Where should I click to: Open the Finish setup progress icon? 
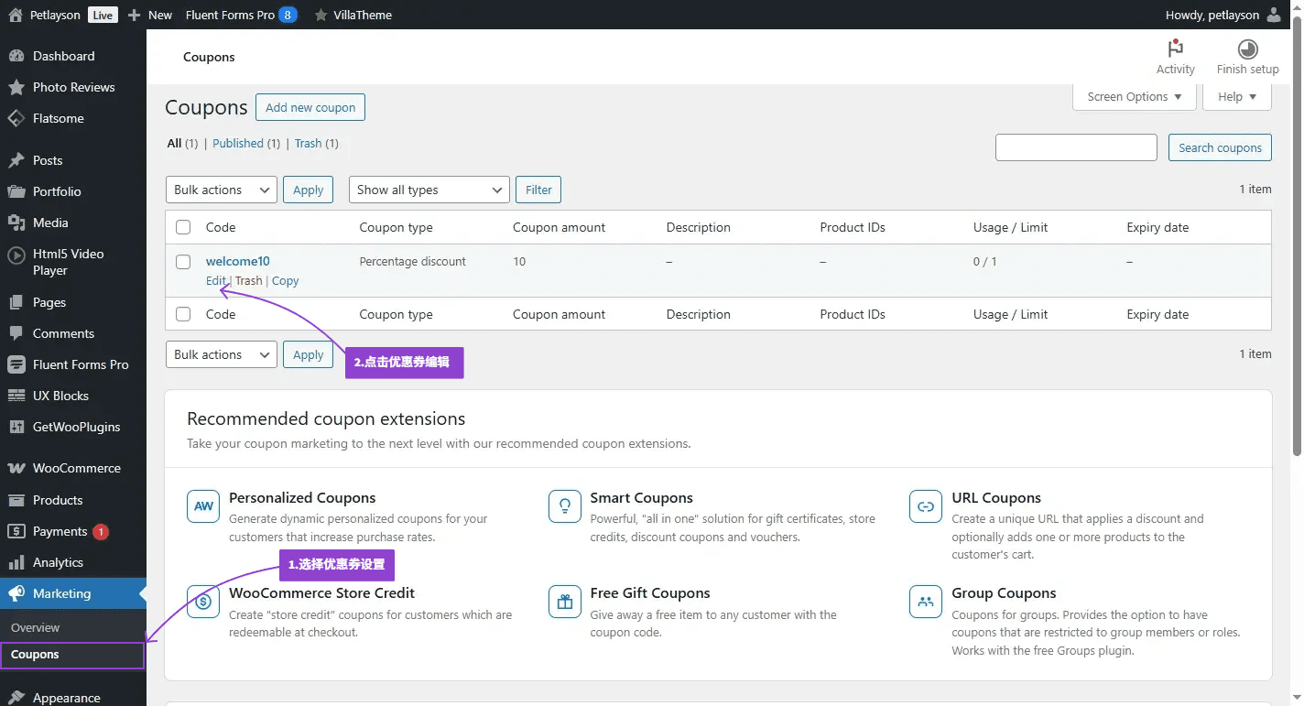click(x=1247, y=49)
